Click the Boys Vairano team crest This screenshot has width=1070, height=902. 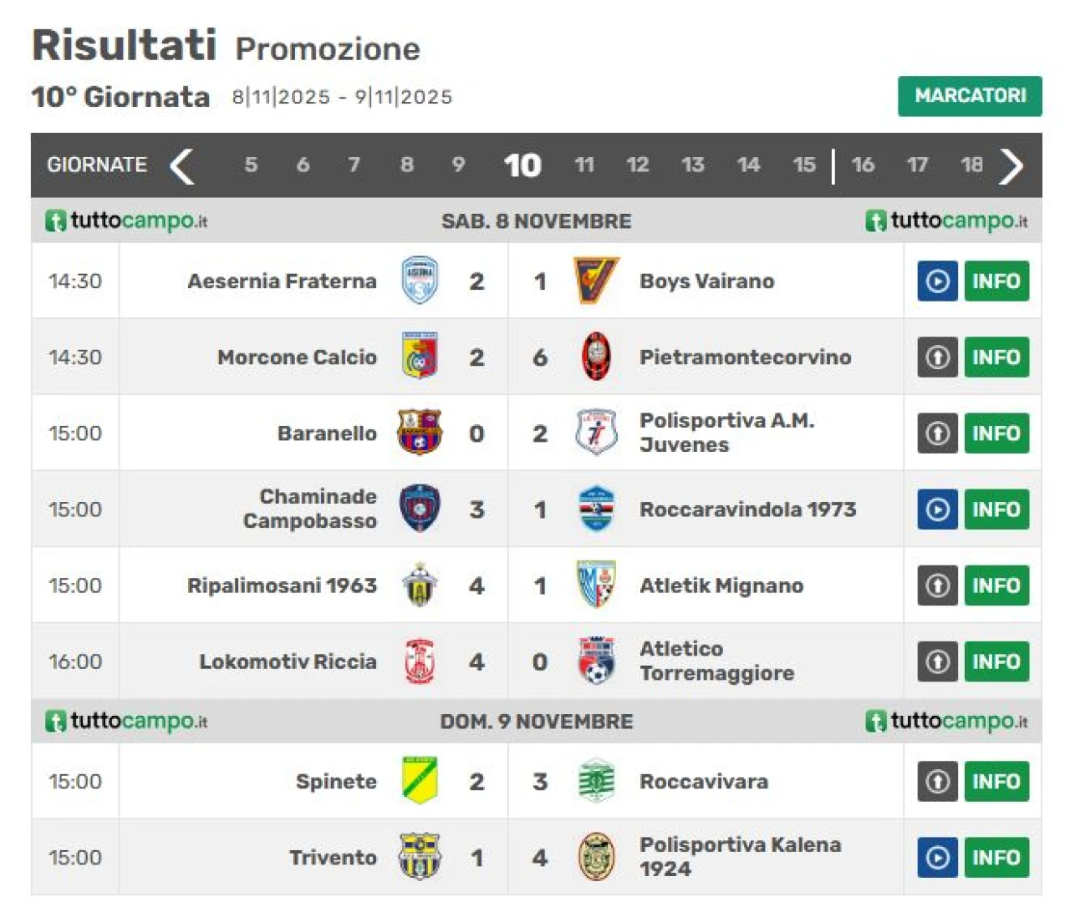(x=596, y=281)
